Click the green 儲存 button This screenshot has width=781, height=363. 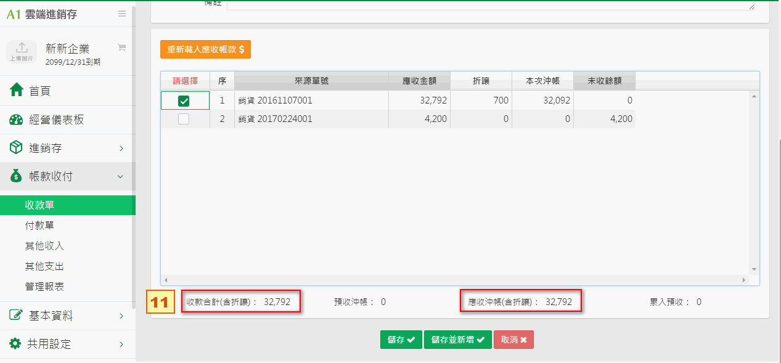tap(401, 340)
